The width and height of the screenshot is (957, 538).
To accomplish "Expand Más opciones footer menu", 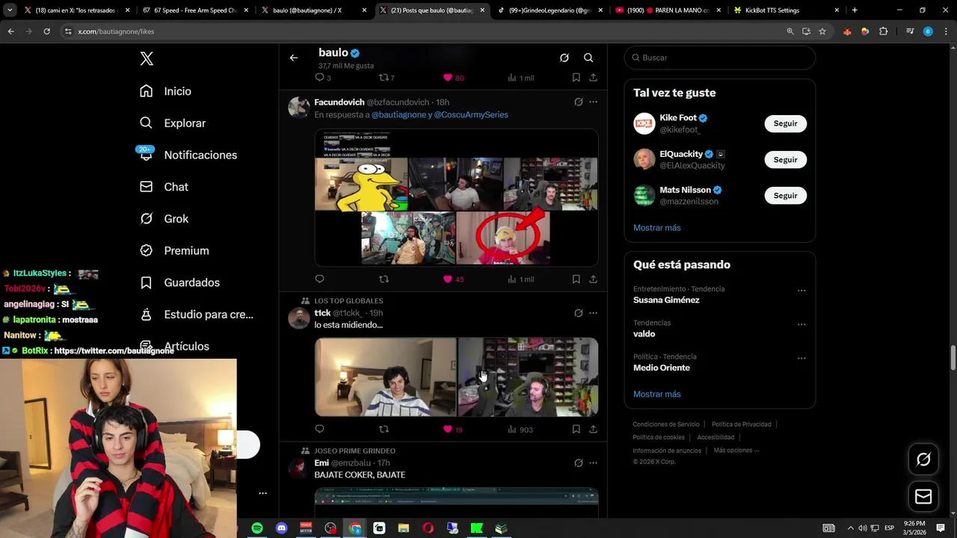I will [x=736, y=451].
